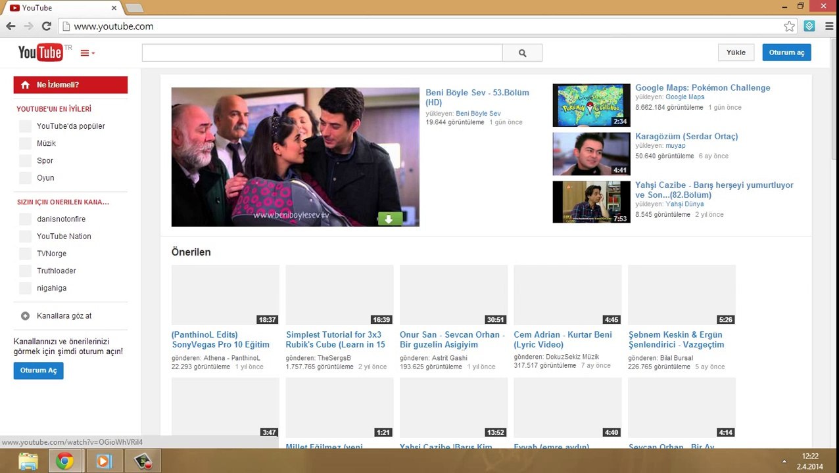Screen dimensions: 839x473
Task: Click the 18:37 video thumbnail
Action: (x=226, y=295)
